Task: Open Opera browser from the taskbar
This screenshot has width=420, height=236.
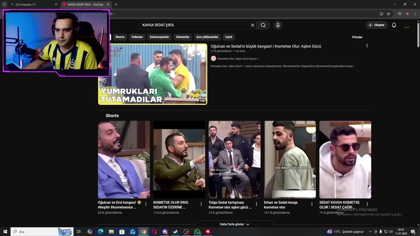Action: (154, 232)
